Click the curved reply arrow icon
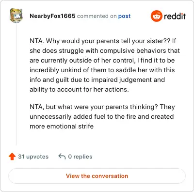This screenshot has height=192, width=194. (62, 157)
